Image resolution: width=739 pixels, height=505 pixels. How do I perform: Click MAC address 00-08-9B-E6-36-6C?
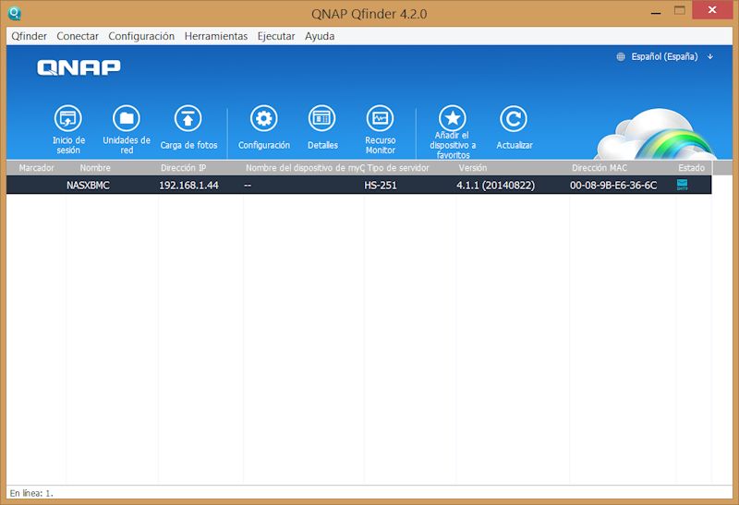(613, 186)
